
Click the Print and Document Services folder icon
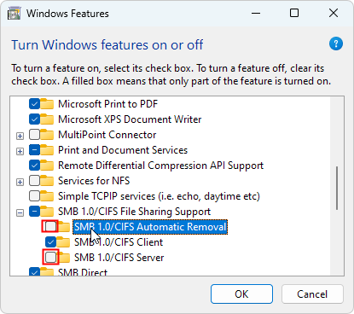point(47,150)
